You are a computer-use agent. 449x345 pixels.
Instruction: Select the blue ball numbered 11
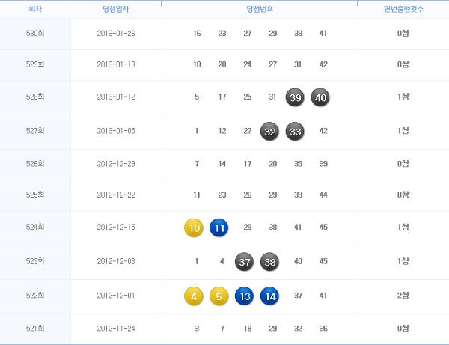[x=219, y=228]
